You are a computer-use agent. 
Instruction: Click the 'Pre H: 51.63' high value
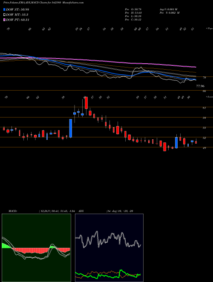pos(133,13)
